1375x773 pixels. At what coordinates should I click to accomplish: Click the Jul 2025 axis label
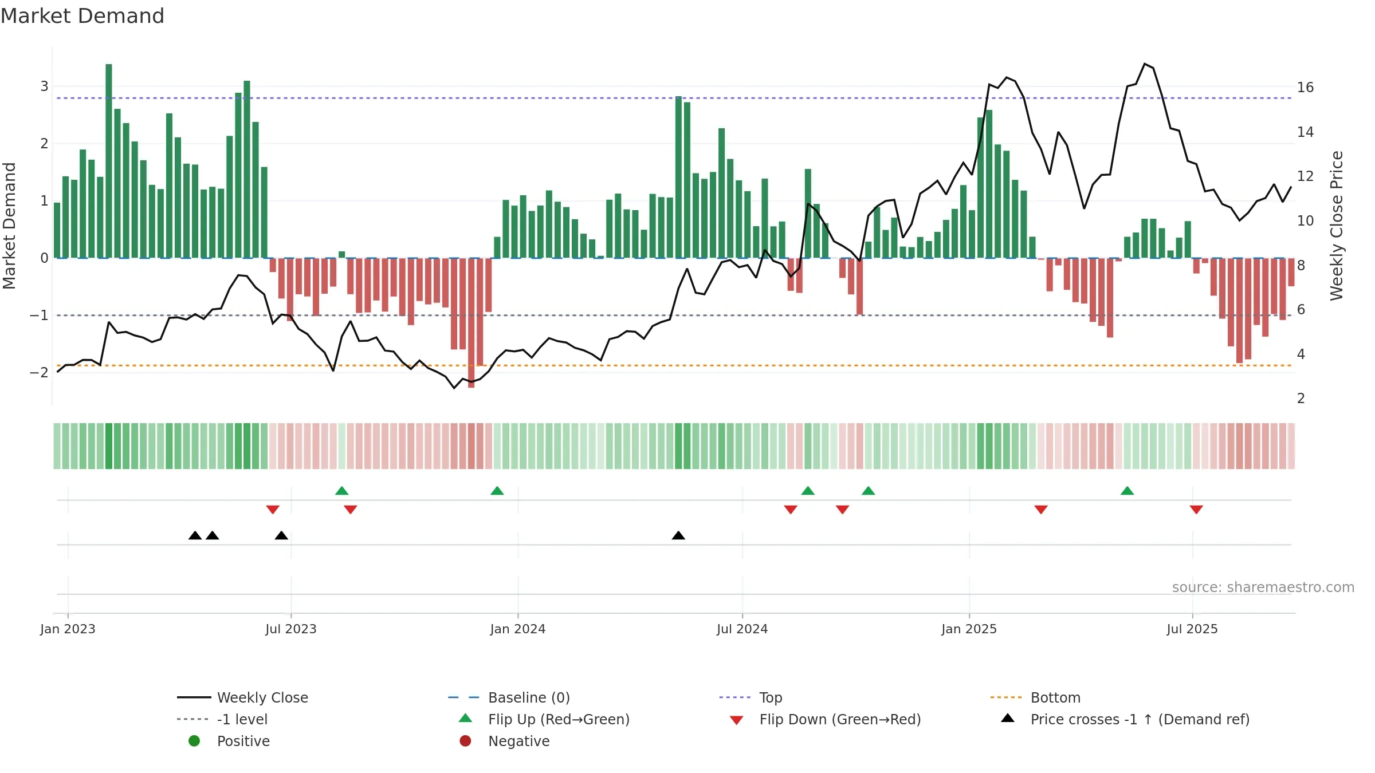coord(1192,629)
